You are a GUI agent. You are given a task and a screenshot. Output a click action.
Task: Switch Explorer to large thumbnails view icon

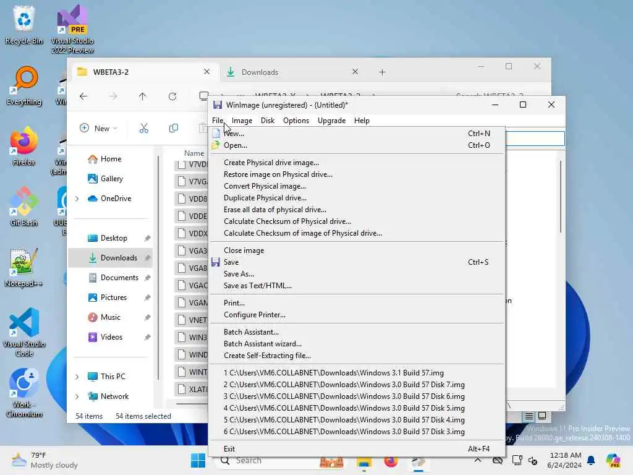(x=542, y=416)
